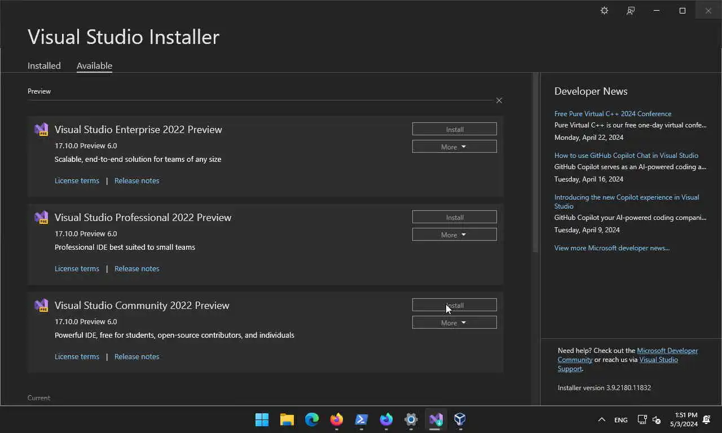
Task: Dismiss the Preview section with X
Action: (x=499, y=100)
